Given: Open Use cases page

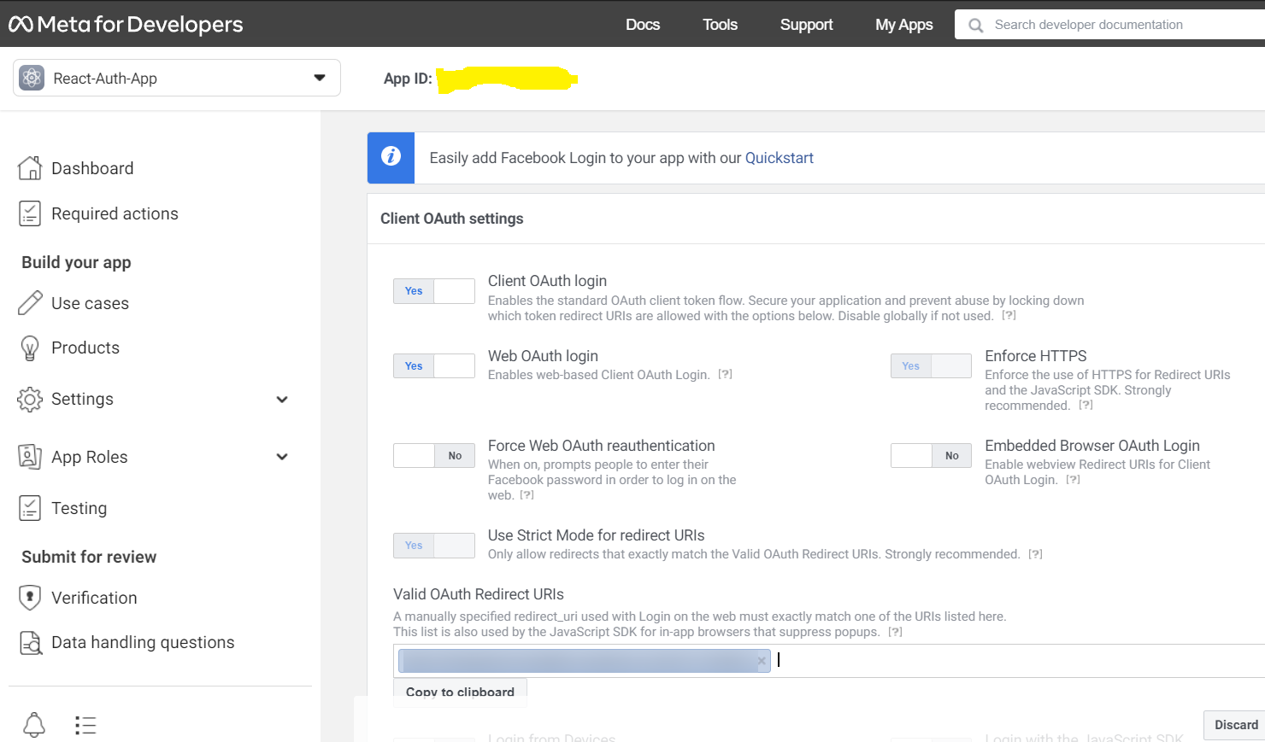Looking at the screenshot, I should pos(90,303).
